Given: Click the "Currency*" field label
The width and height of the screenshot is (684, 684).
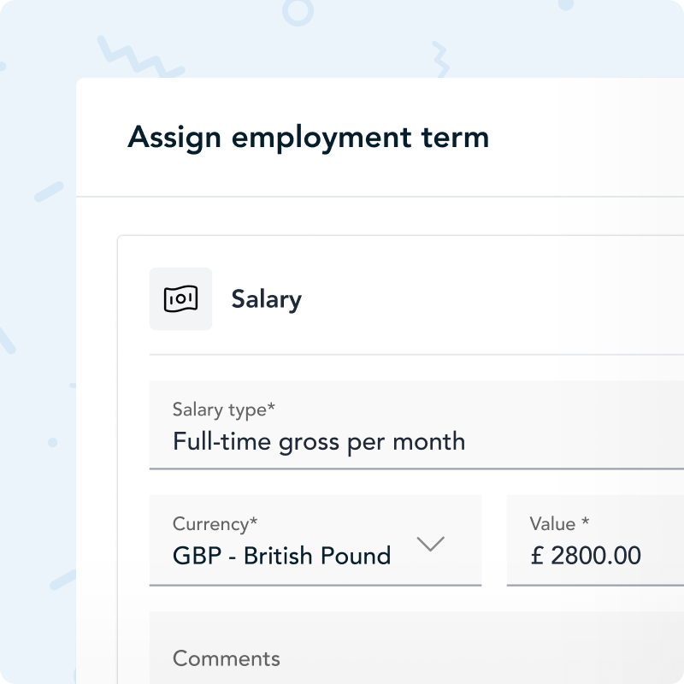Looking at the screenshot, I should pyautogui.click(x=215, y=523).
